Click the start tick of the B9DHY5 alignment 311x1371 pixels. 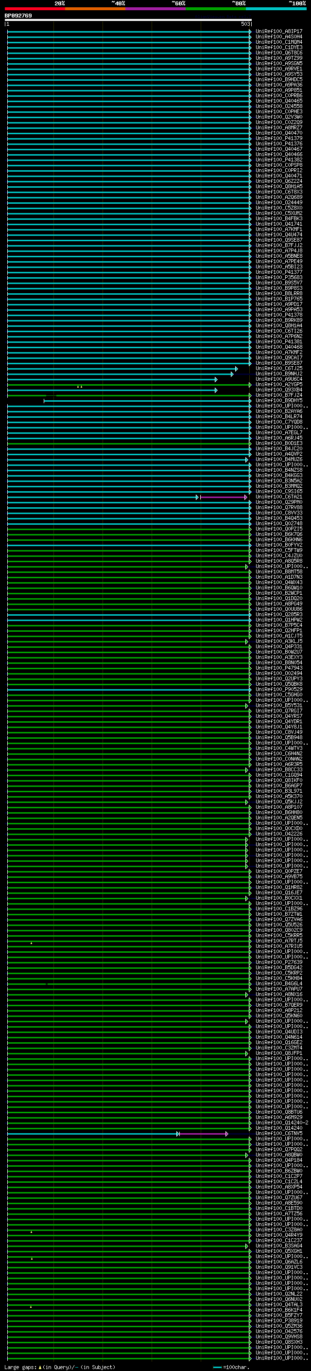click(44, 401)
